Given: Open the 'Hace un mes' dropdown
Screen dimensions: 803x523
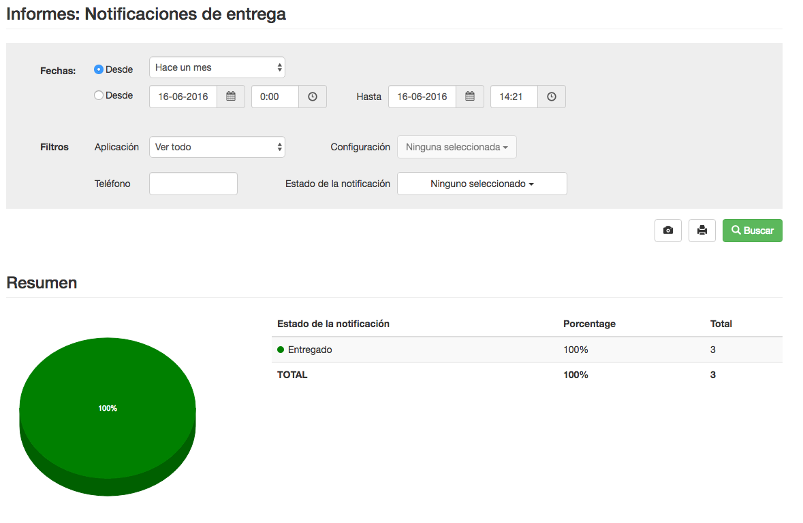Looking at the screenshot, I should pos(217,67).
